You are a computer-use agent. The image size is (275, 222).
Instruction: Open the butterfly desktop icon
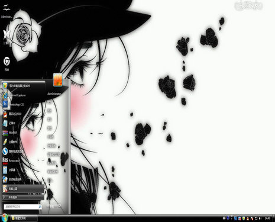tap(7, 37)
